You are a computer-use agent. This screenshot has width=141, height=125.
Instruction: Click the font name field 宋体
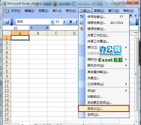[x=33, y=22]
